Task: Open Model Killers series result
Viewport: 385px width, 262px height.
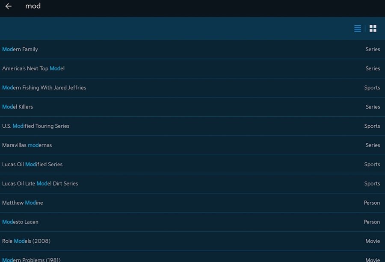Action: [192, 107]
